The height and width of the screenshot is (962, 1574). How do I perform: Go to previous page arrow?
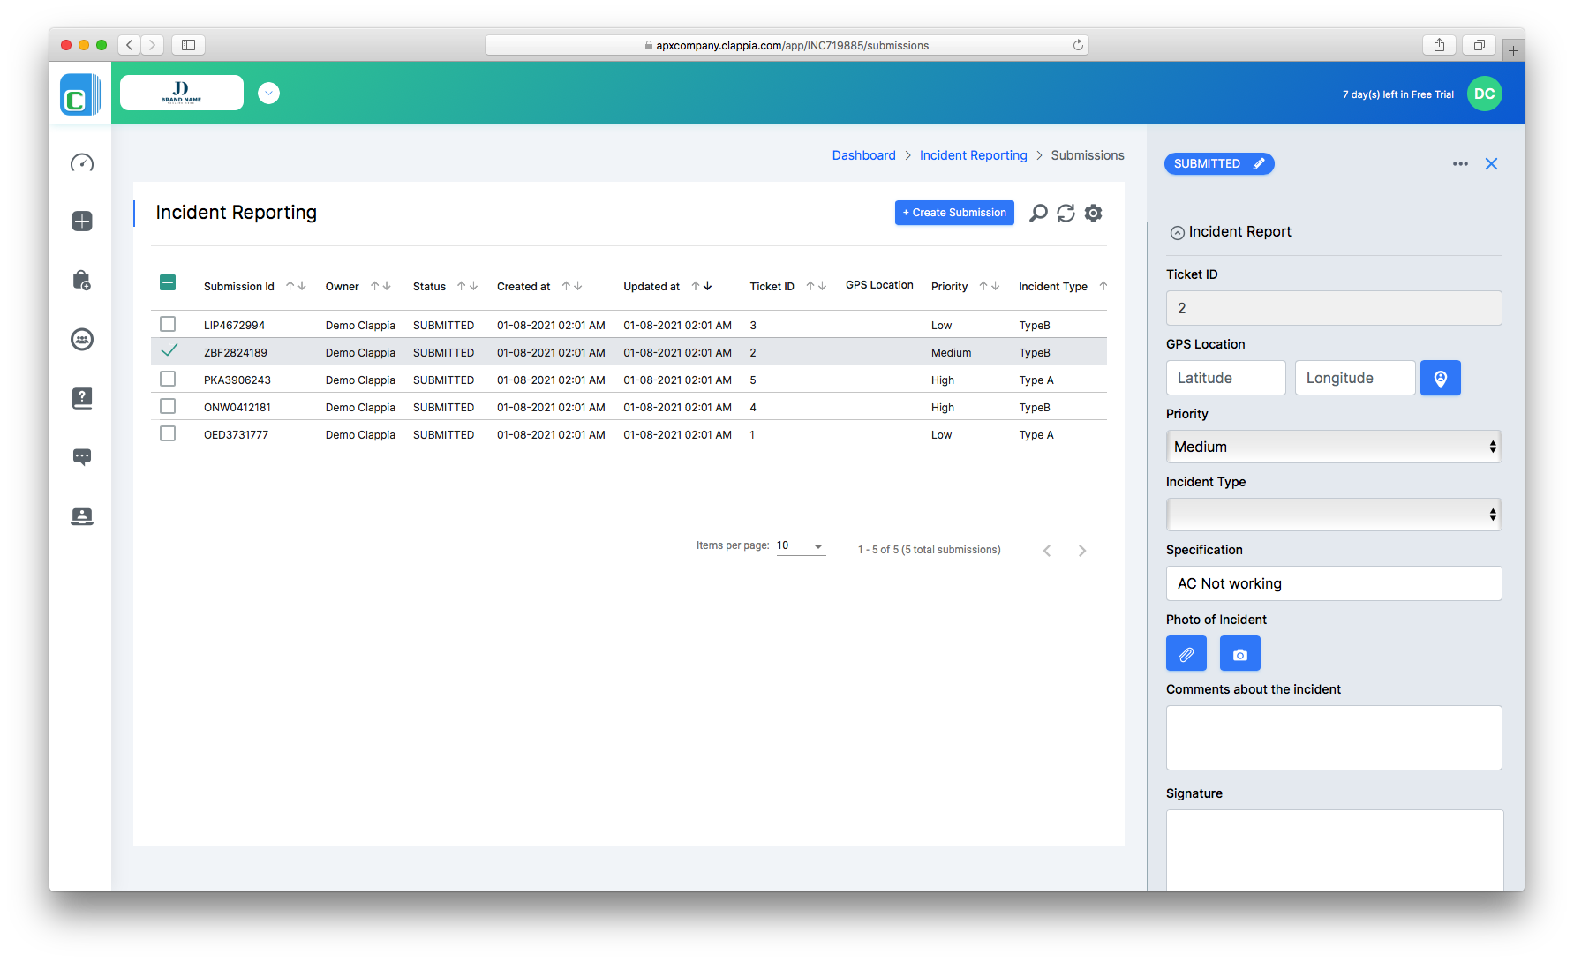pyautogui.click(x=1047, y=551)
